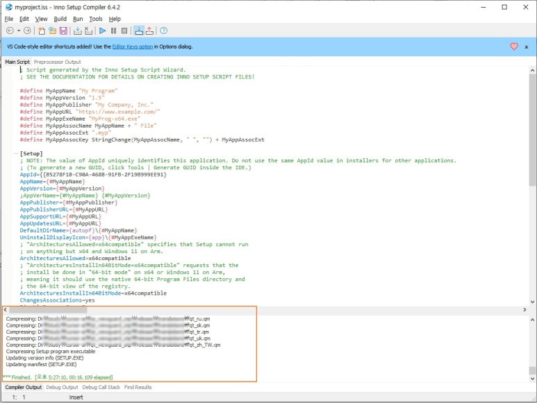This screenshot has width=537, height=403.
Task: Click the horizontal scroll left arrow
Action: click(x=5, y=309)
